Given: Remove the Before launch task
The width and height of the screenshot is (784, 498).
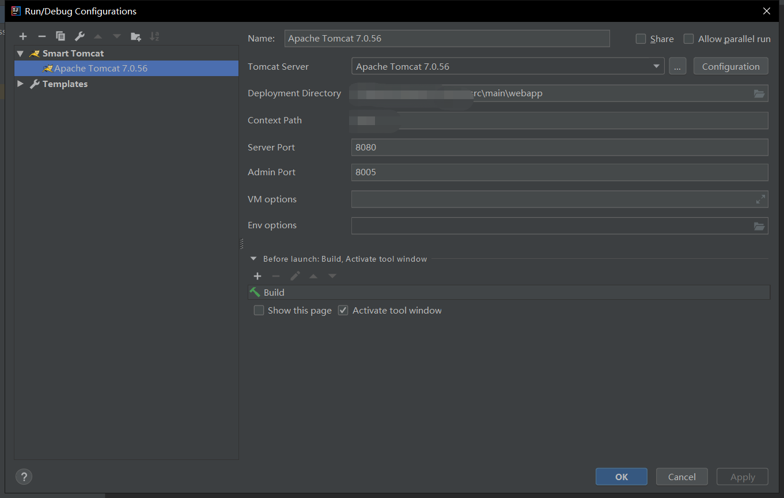Looking at the screenshot, I should click(276, 276).
